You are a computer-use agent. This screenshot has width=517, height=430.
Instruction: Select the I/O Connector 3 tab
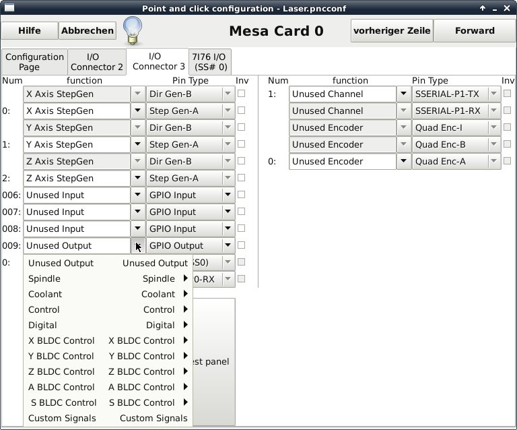(159, 61)
